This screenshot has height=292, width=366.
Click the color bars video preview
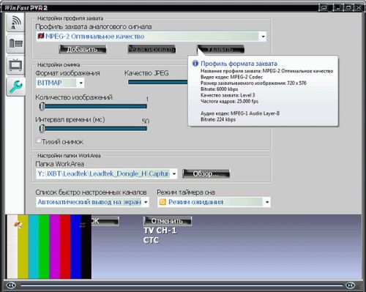pos(49,247)
